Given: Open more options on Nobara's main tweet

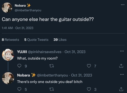Looking at the screenshot, I should (x=122, y=5).
